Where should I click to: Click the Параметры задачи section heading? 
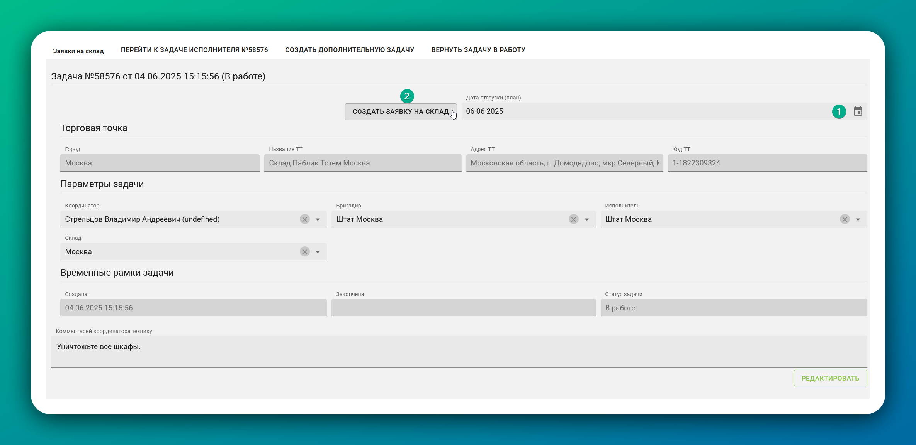(x=102, y=184)
